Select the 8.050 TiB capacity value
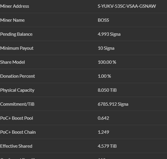Screen dimensions: 167x159 [107, 90]
